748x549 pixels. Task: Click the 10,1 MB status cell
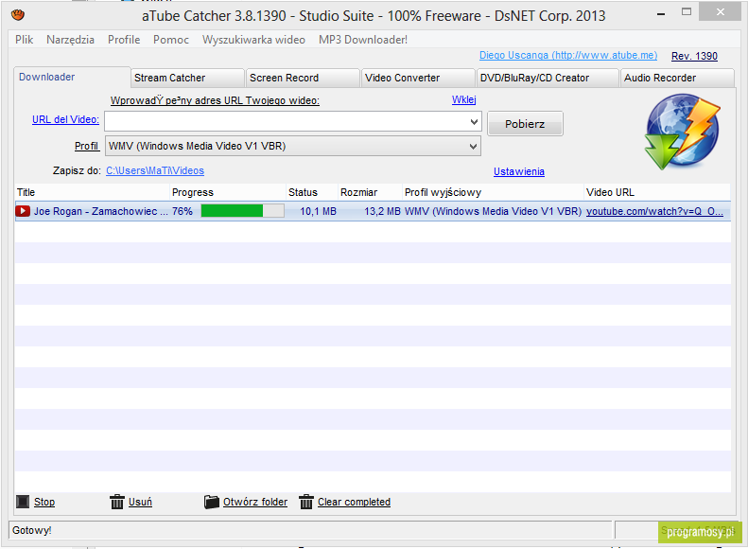tap(318, 211)
